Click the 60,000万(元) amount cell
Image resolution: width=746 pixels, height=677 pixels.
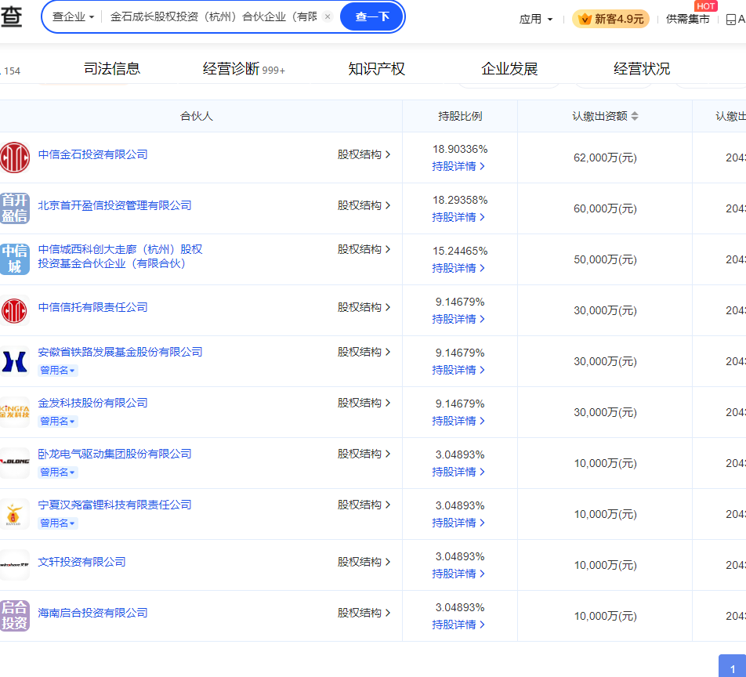605,208
